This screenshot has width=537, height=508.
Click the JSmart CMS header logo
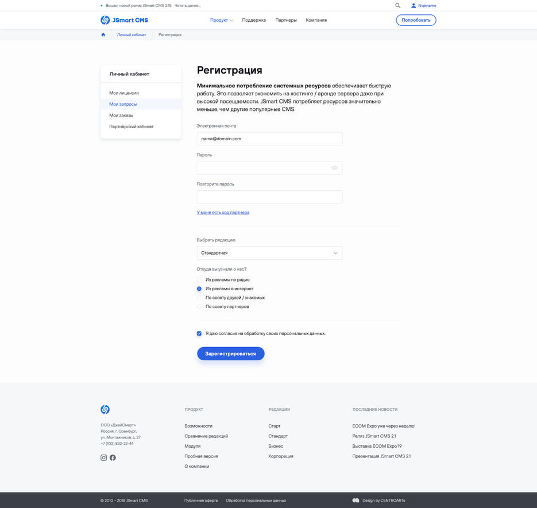point(124,20)
